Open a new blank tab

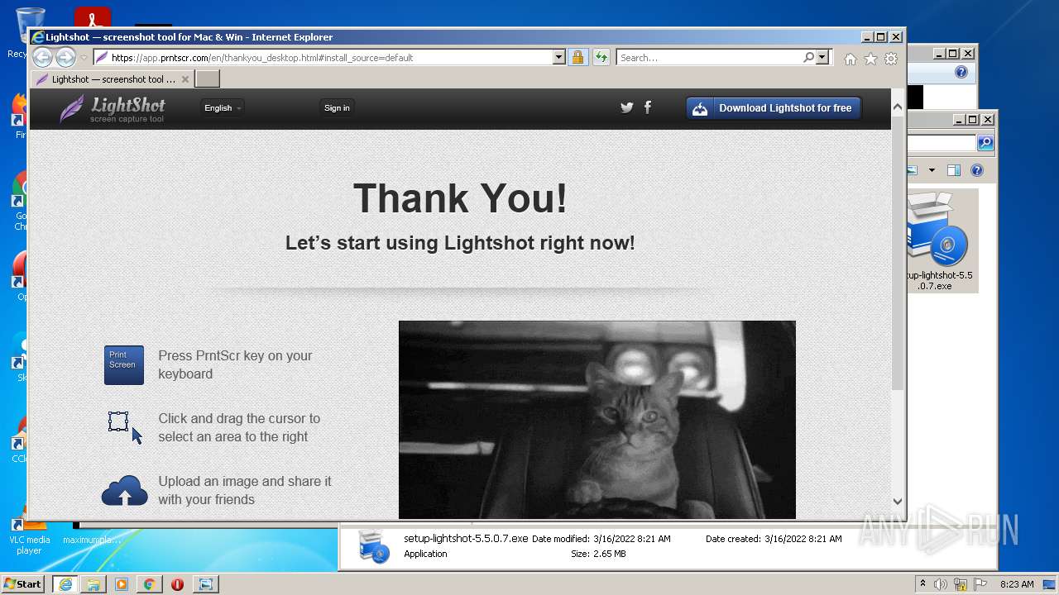point(208,79)
